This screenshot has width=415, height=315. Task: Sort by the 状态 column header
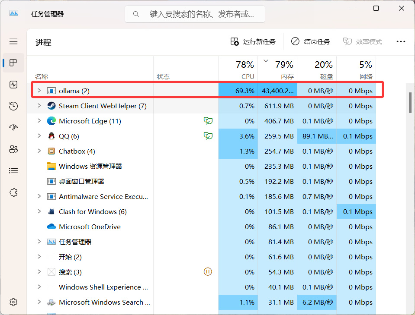point(186,69)
